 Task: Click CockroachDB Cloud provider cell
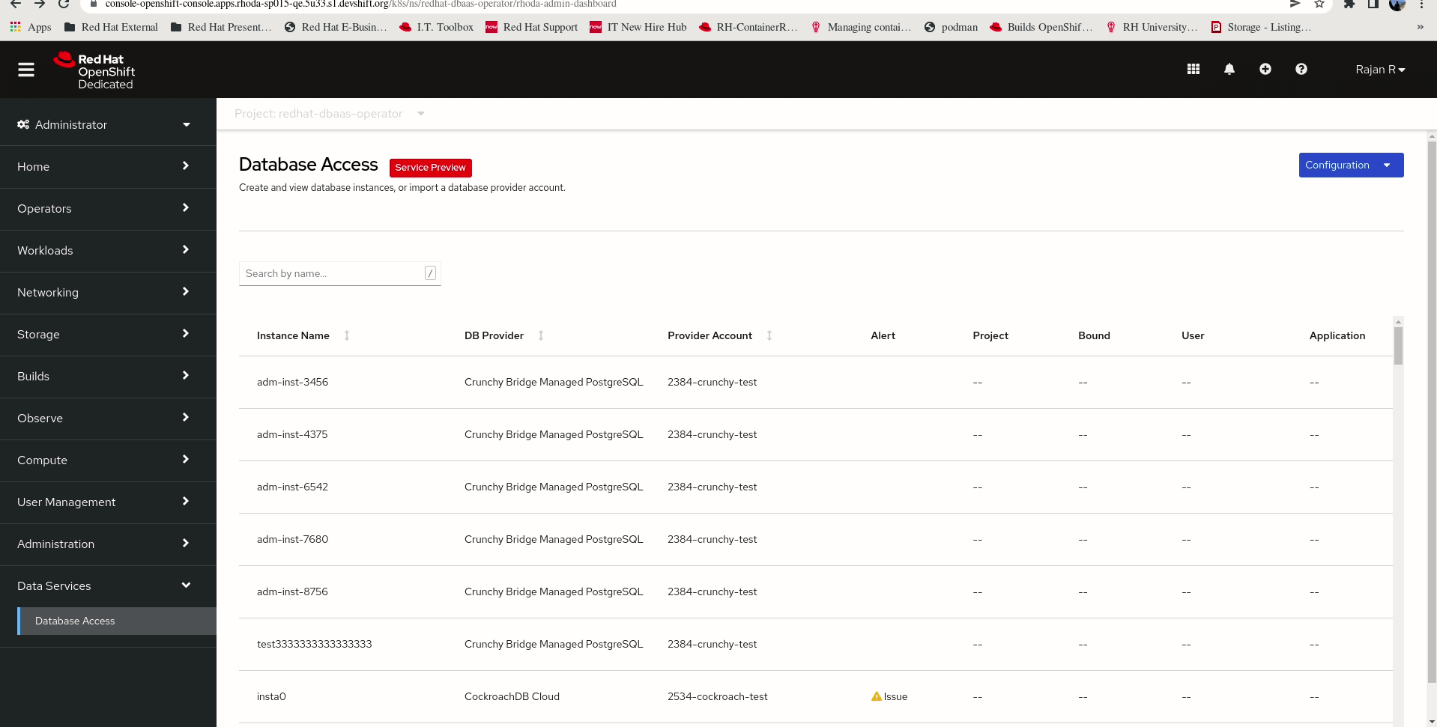[512, 696]
